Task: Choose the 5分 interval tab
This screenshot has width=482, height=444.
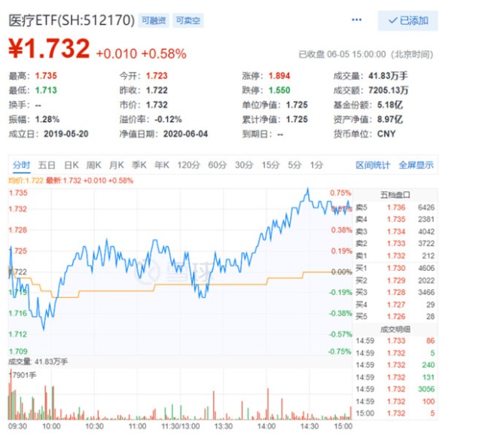Action: tap(294, 165)
